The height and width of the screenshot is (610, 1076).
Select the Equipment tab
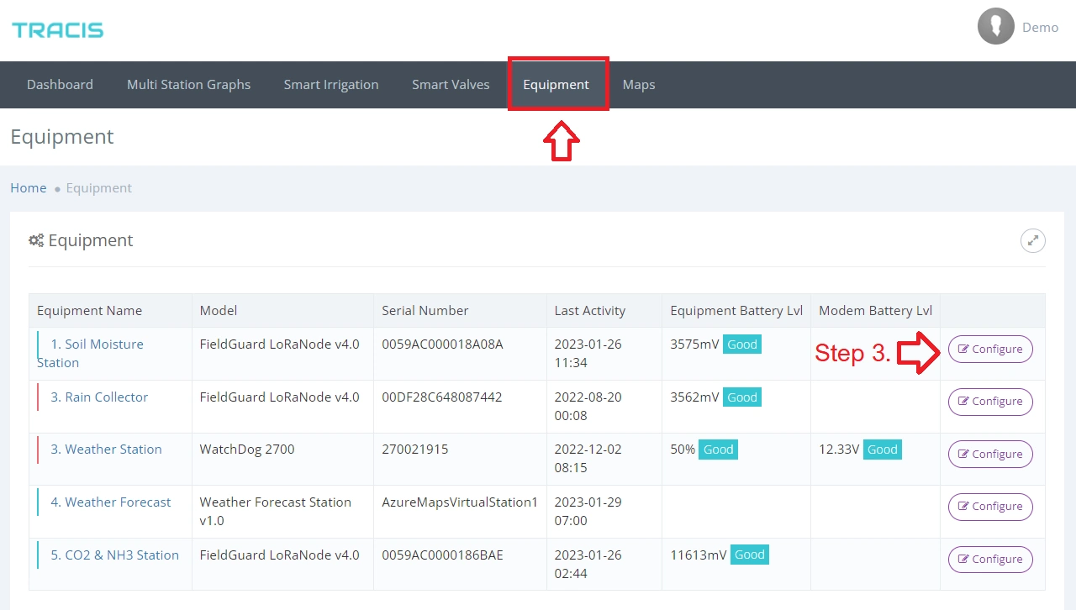click(556, 85)
